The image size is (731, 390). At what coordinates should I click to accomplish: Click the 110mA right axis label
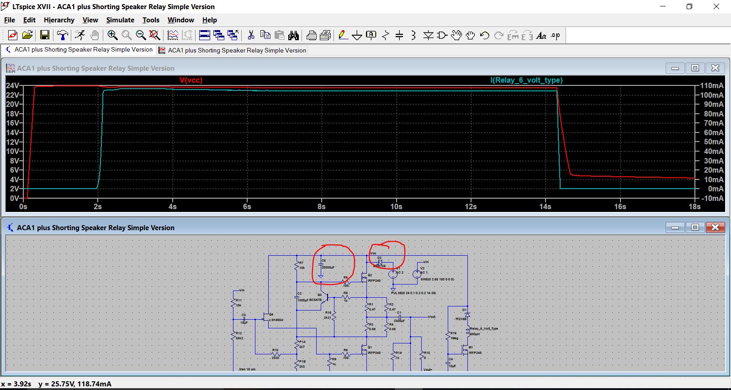point(712,85)
